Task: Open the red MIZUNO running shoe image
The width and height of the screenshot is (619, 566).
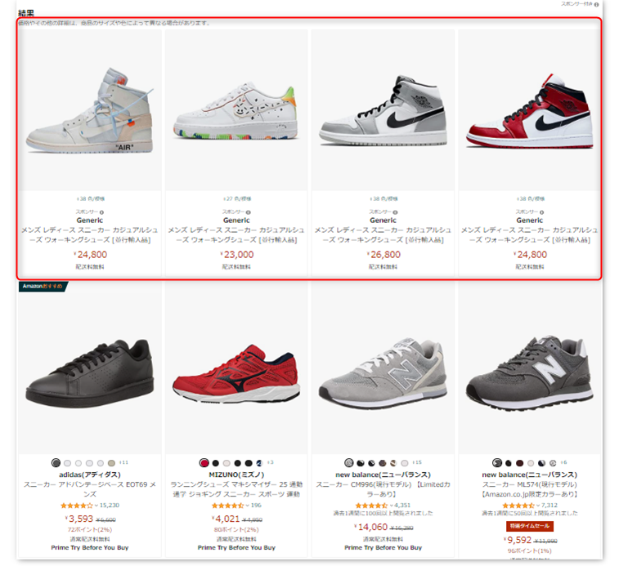Action: click(x=236, y=374)
